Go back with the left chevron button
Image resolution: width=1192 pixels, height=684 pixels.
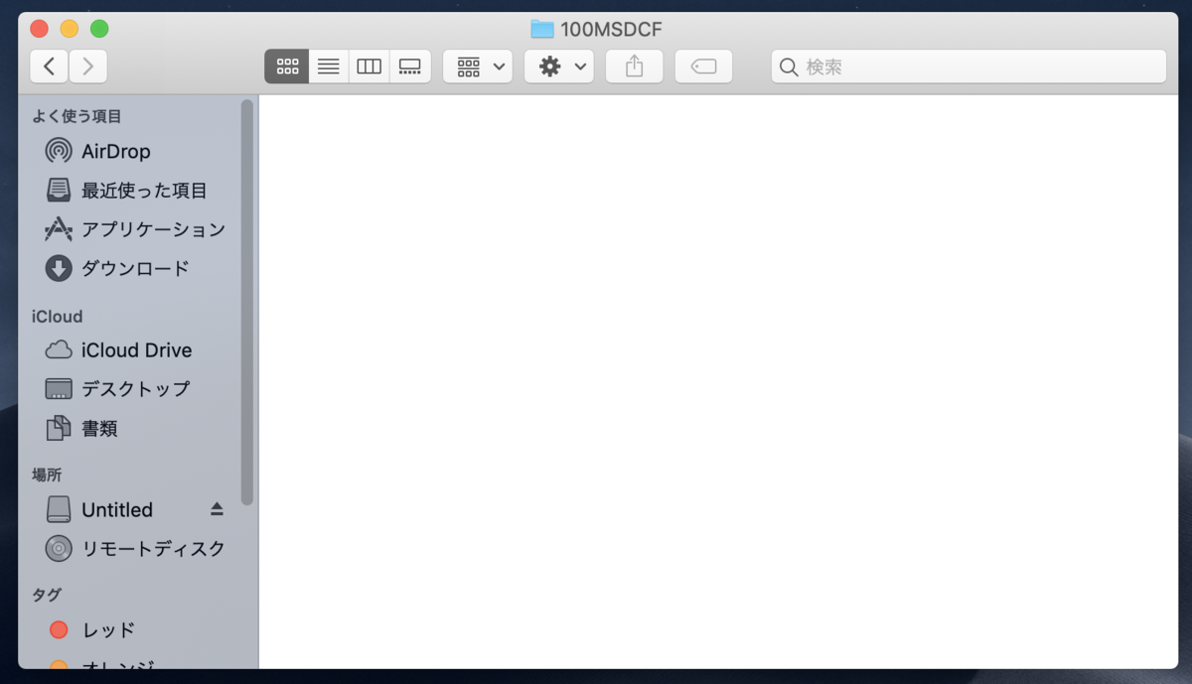point(50,67)
